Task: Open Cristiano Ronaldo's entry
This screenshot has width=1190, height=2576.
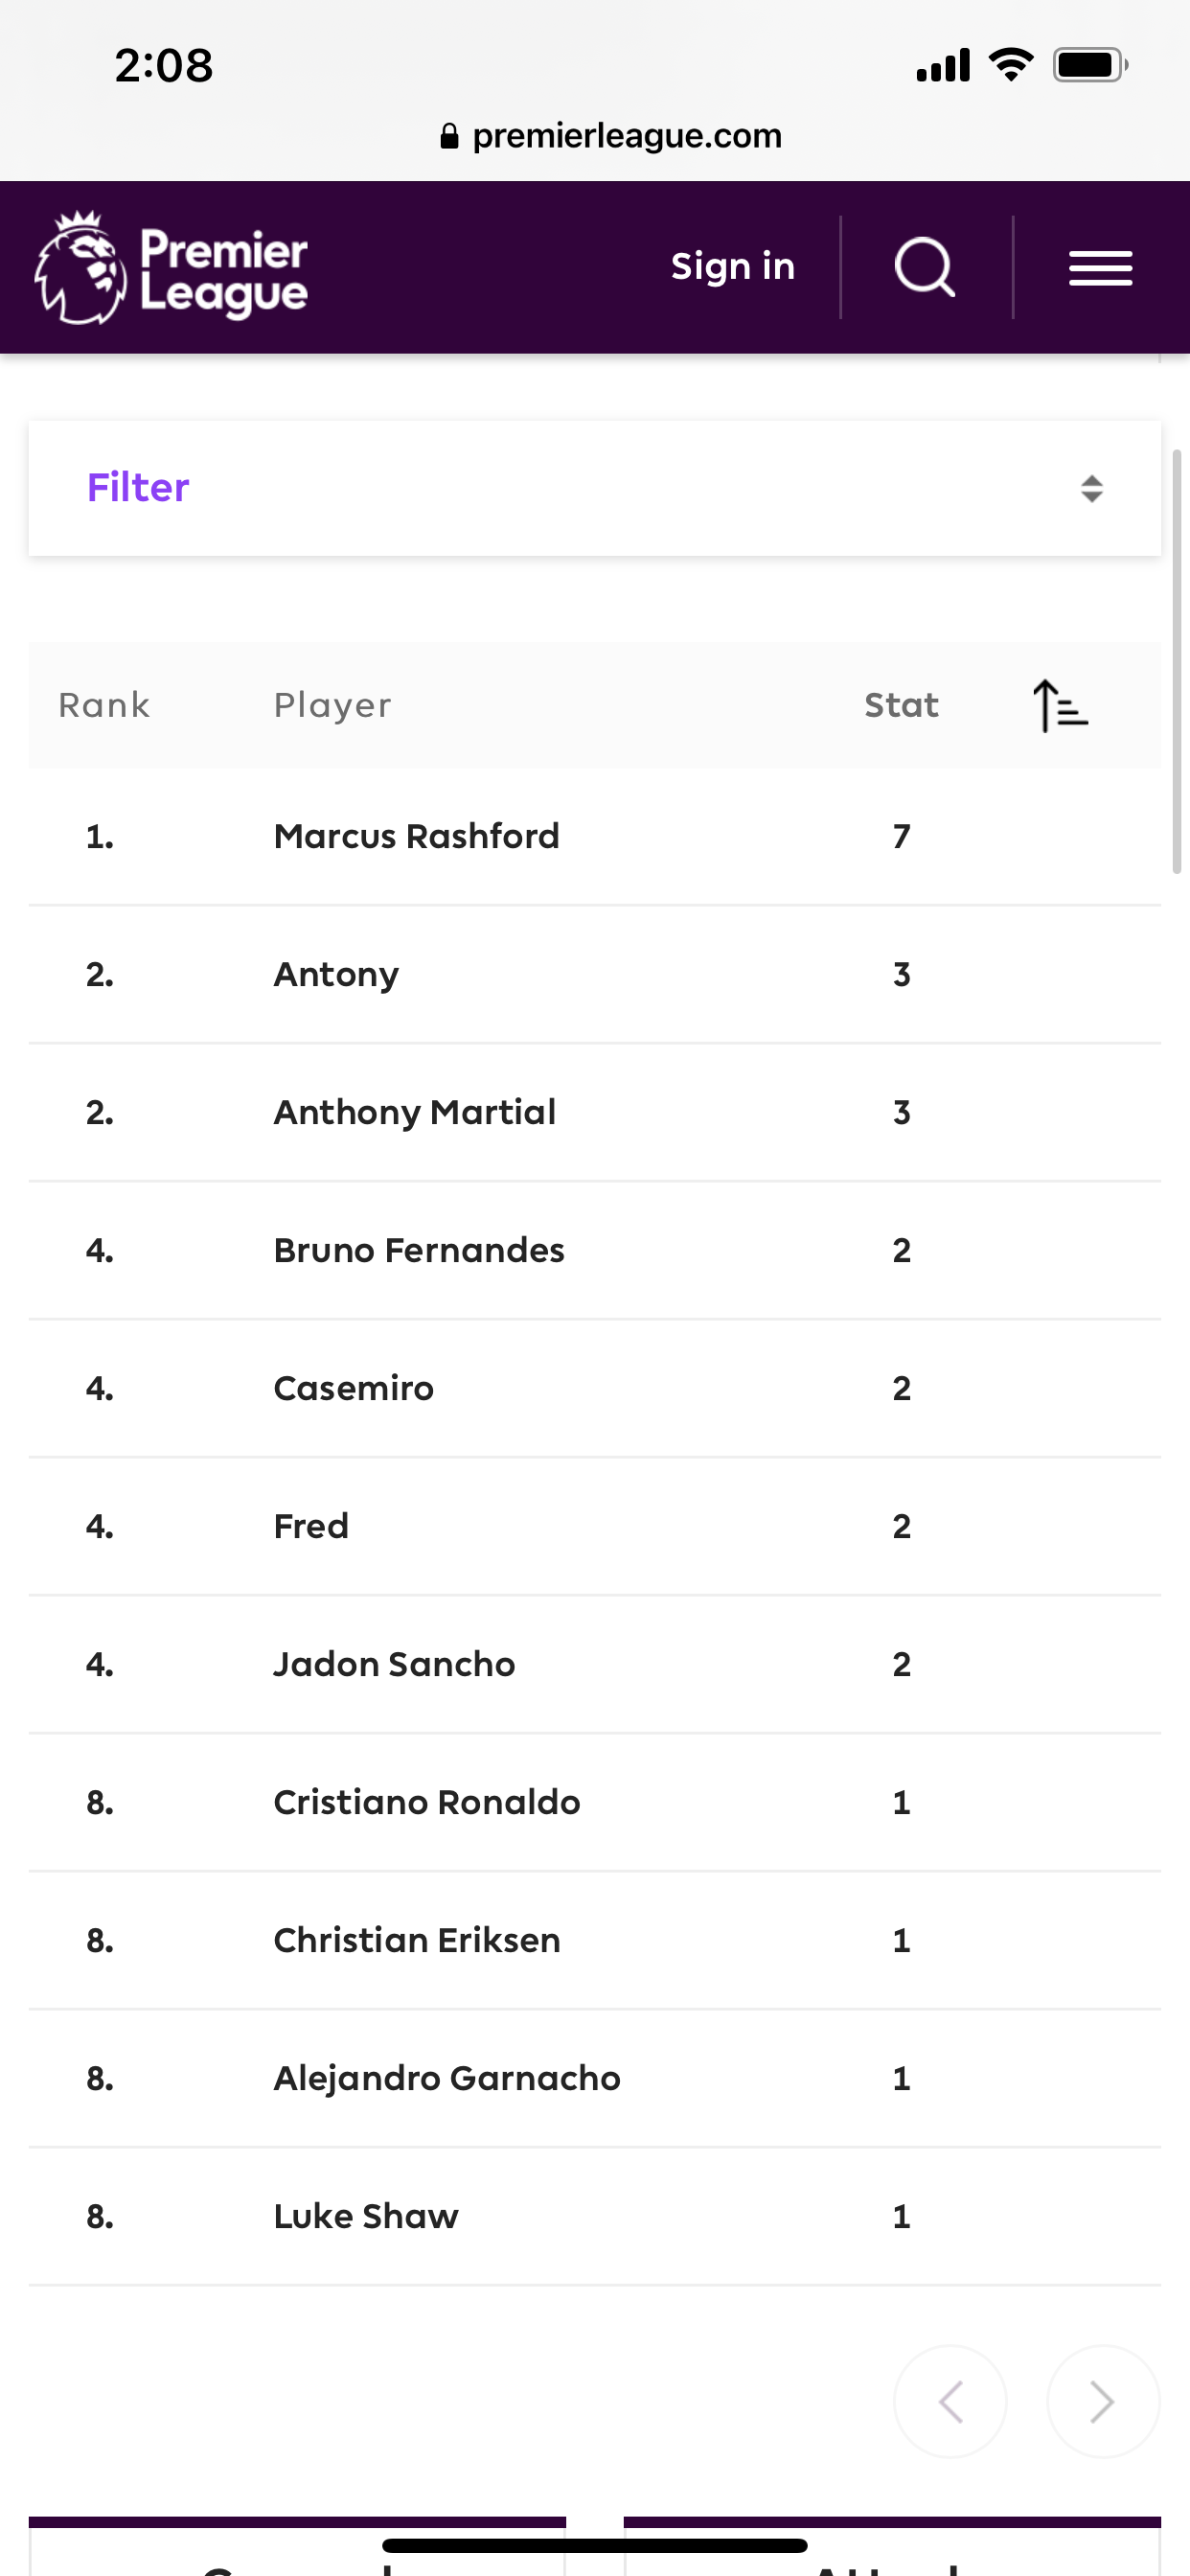Action: coord(426,1802)
